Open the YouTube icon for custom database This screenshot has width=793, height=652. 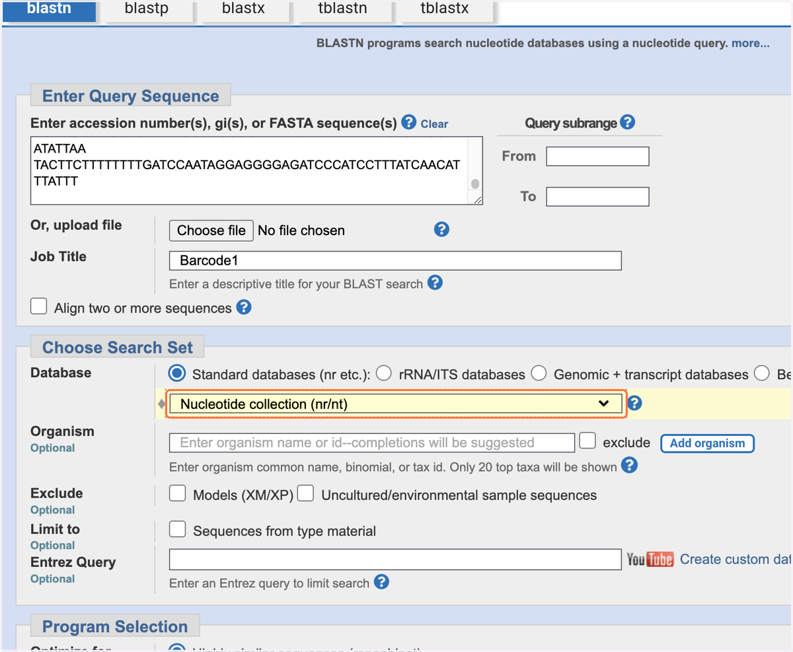650,560
